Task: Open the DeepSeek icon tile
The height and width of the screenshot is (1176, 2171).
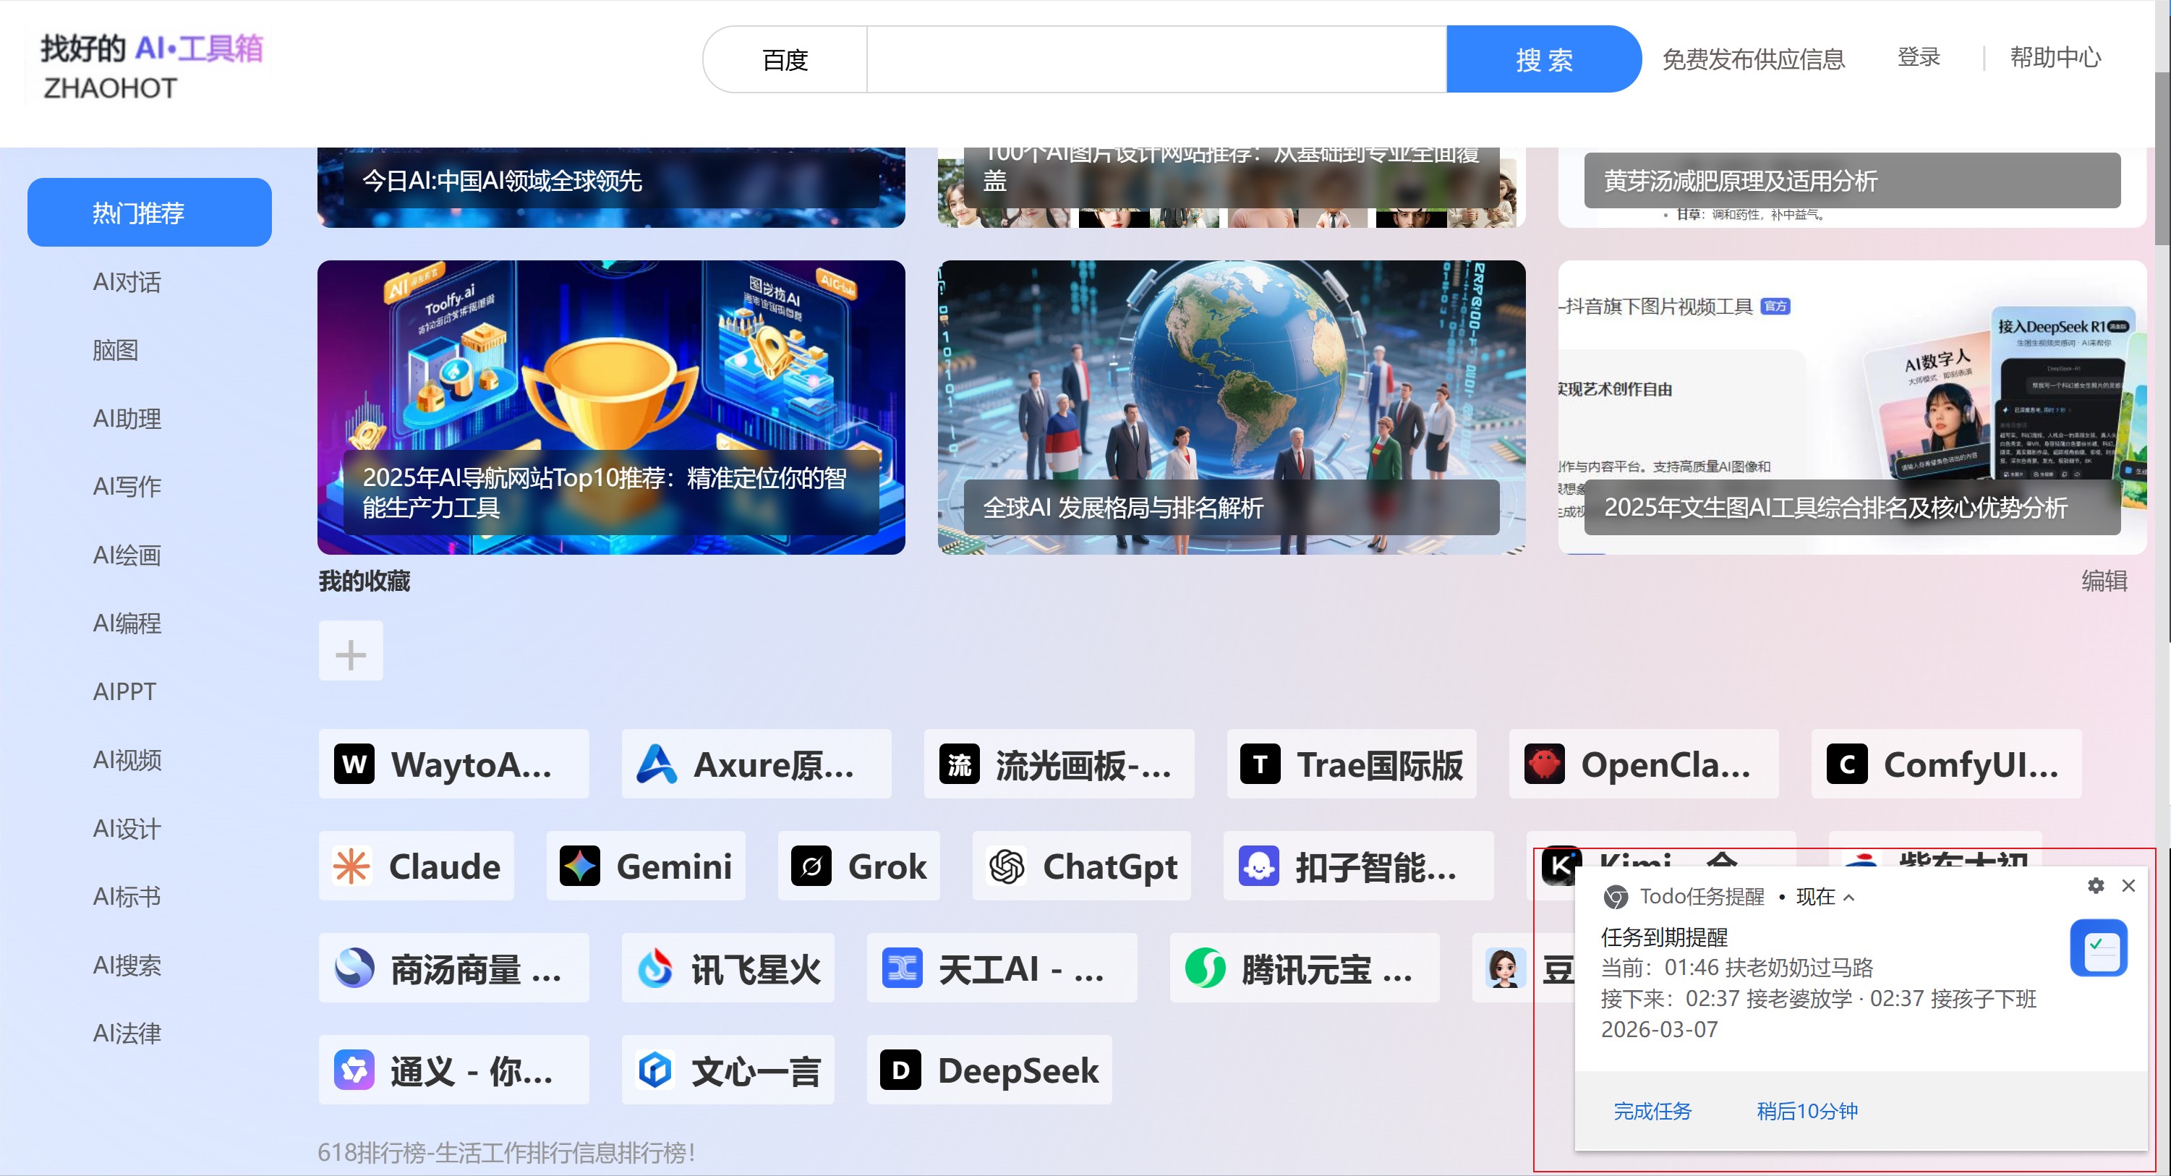Action: pyautogui.click(x=900, y=1070)
